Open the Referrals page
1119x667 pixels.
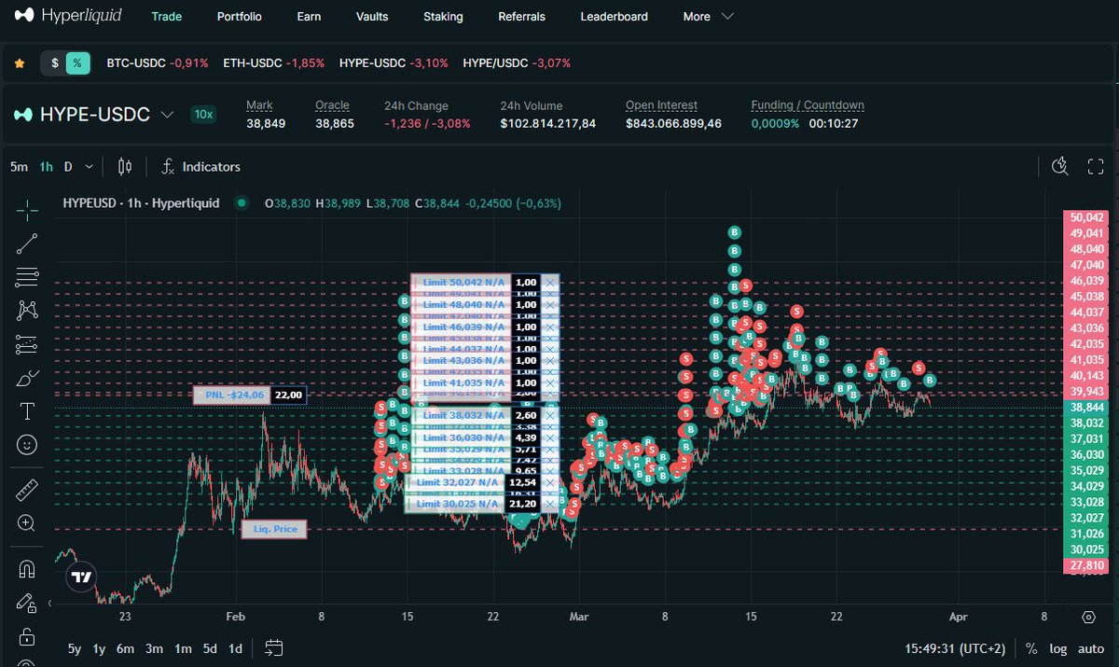521,17
